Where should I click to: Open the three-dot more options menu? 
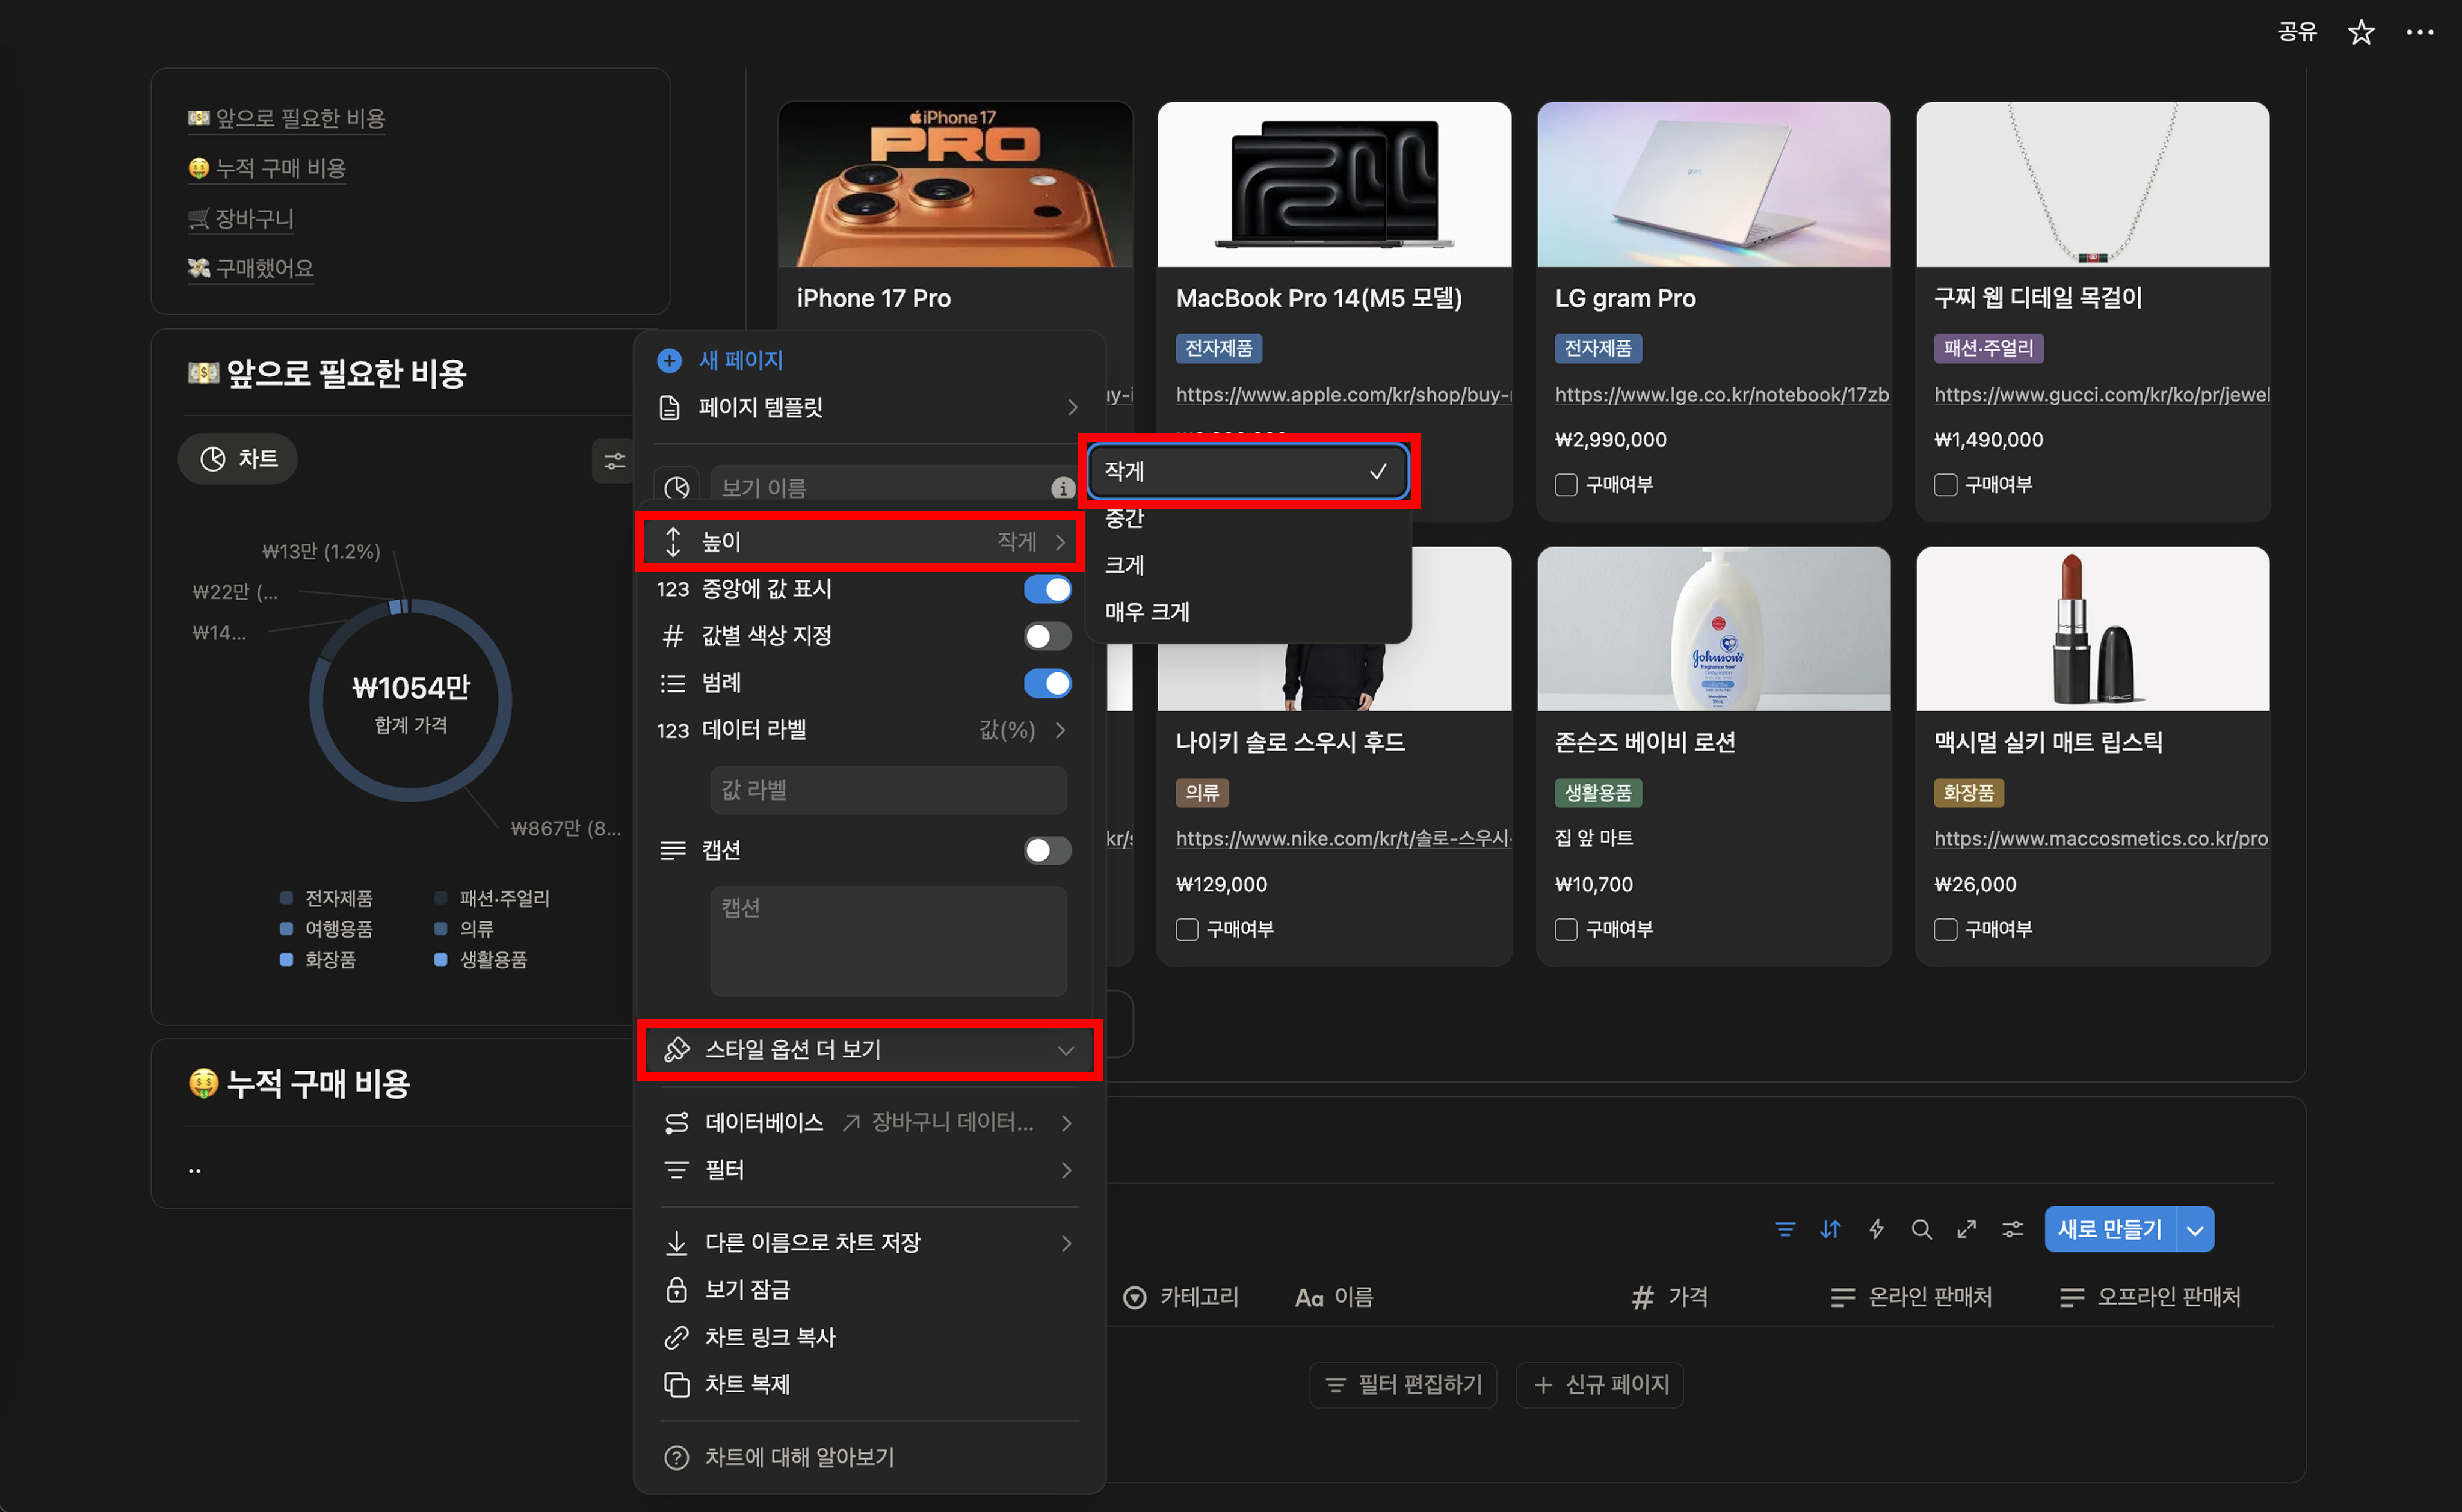click(2419, 32)
